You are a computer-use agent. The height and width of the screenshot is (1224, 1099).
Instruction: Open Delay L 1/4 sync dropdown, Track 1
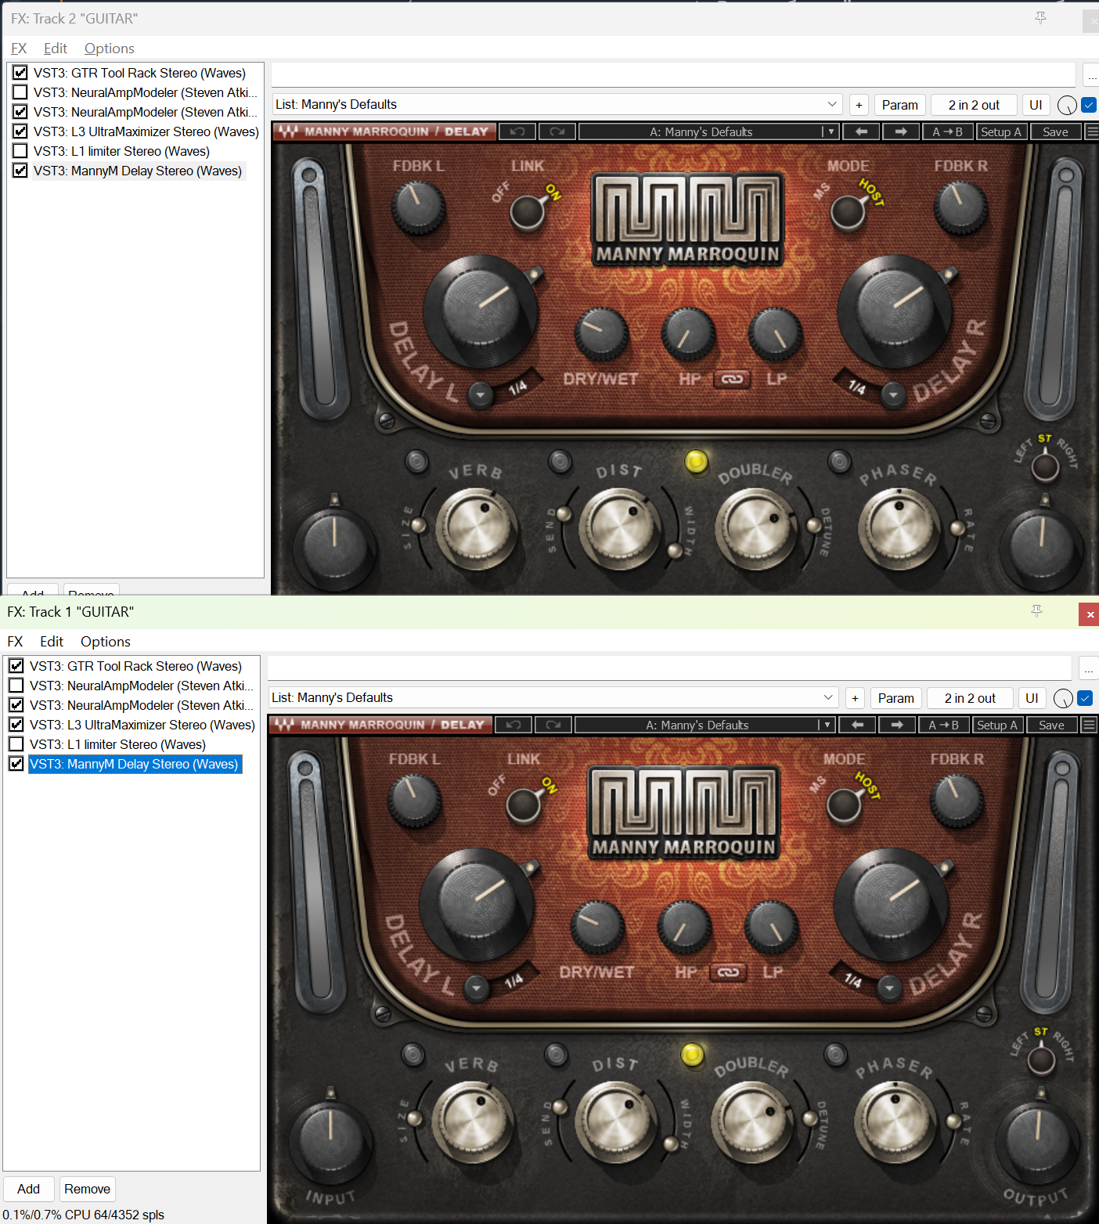[x=477, y=988]
